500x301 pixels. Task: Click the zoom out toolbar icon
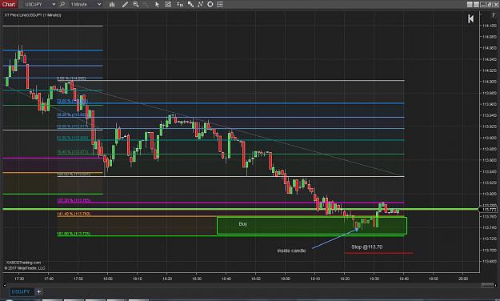146,4
